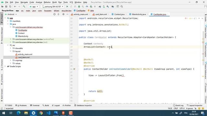This screenshot has height=116, width=207.
Task: Click the Save All toolbar icon
Action: pyautogui.click(x=6, y=6)
